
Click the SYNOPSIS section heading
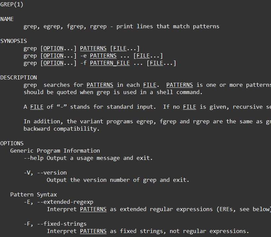[14, 41]
